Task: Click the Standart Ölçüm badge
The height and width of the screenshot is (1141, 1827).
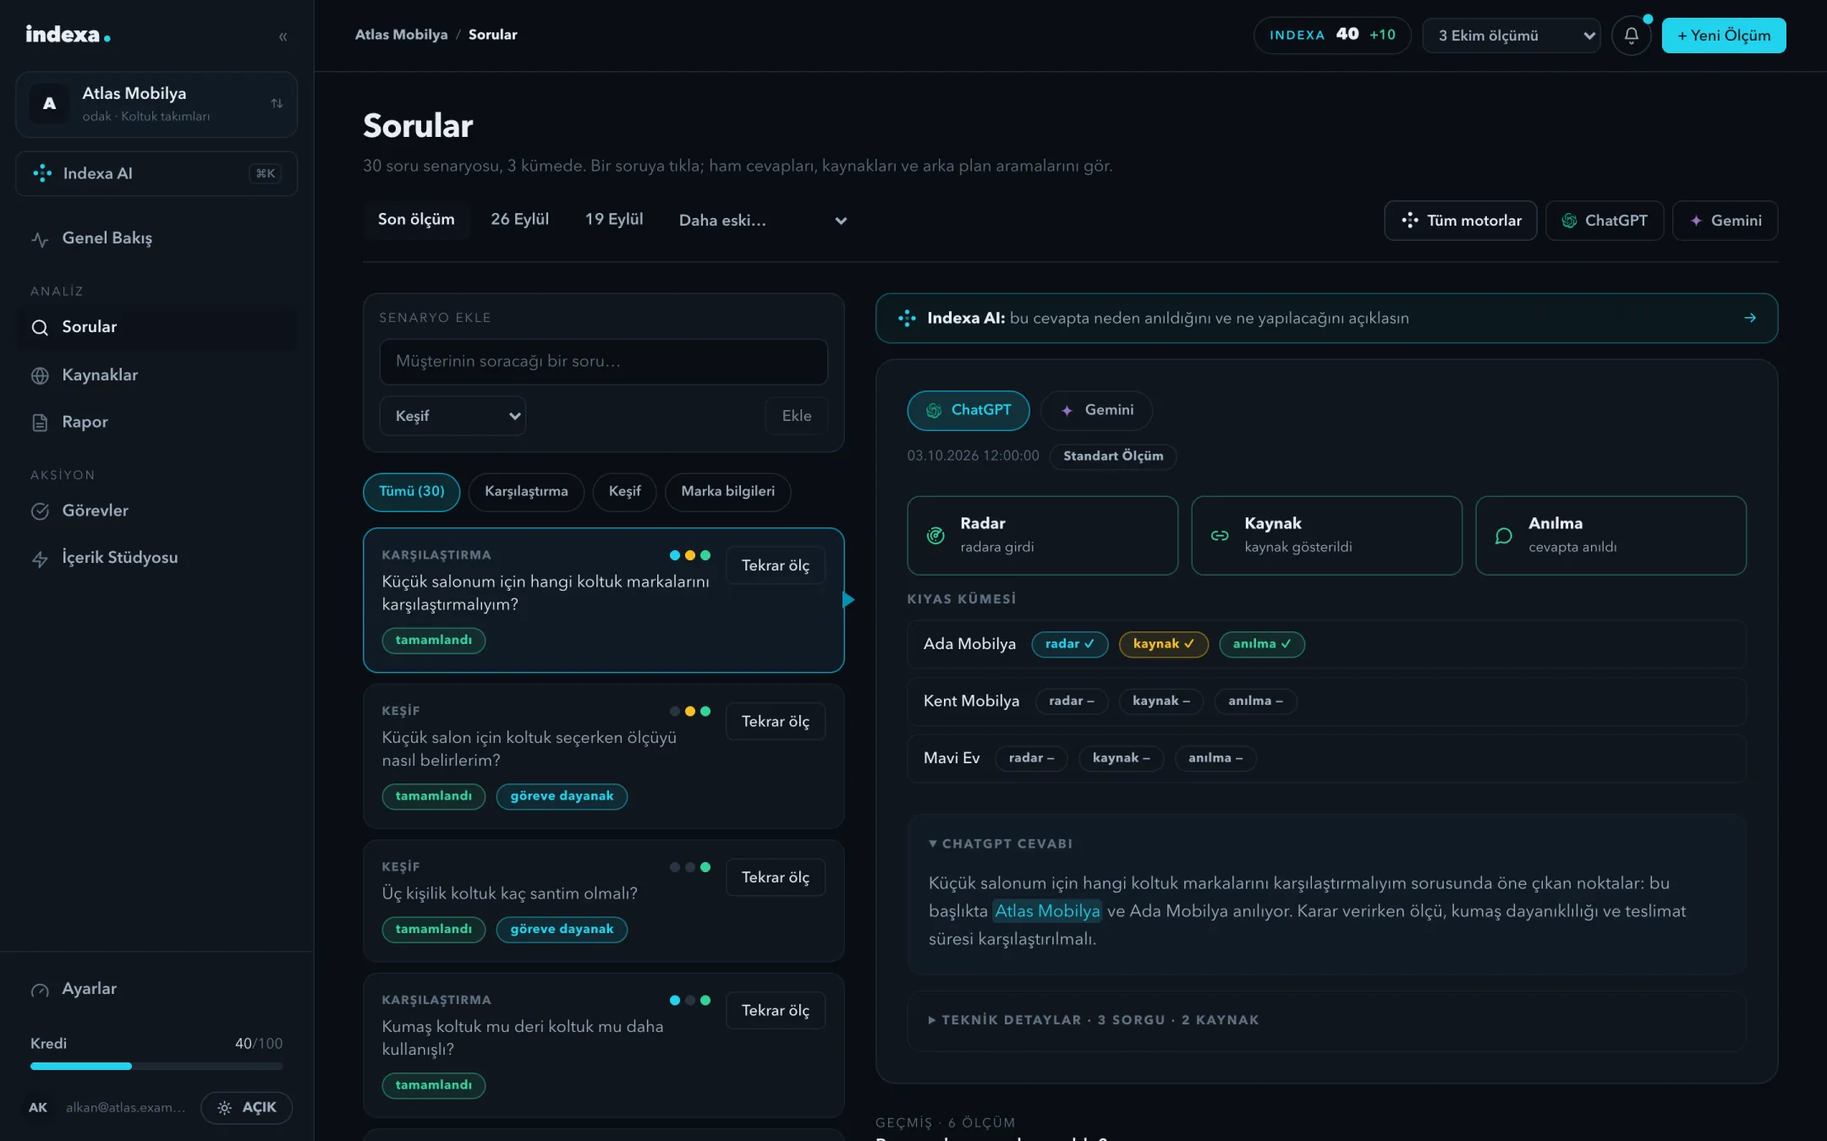Action: (1113, 456)
